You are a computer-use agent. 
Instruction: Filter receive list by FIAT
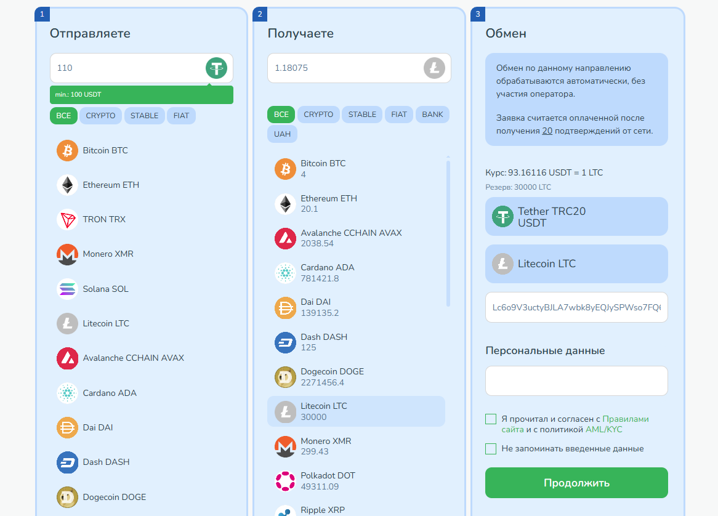(x=399, y=115)
